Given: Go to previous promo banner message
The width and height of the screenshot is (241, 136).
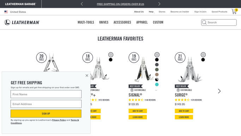Looking at the screenshot, I should click(82, 4).
